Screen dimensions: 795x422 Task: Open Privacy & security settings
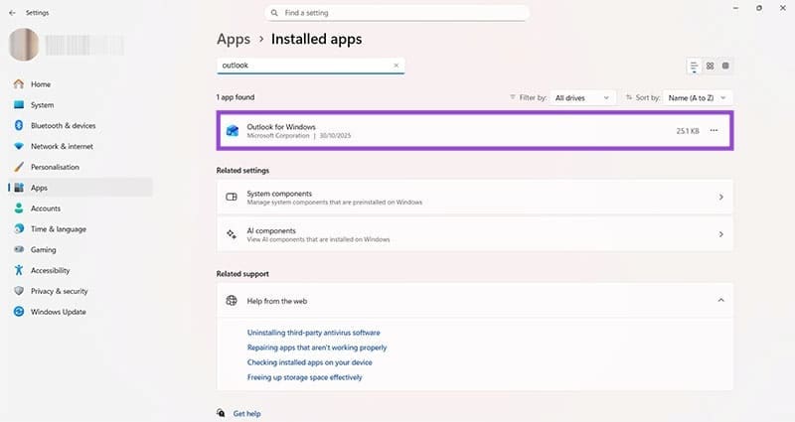tap(60, 291)
